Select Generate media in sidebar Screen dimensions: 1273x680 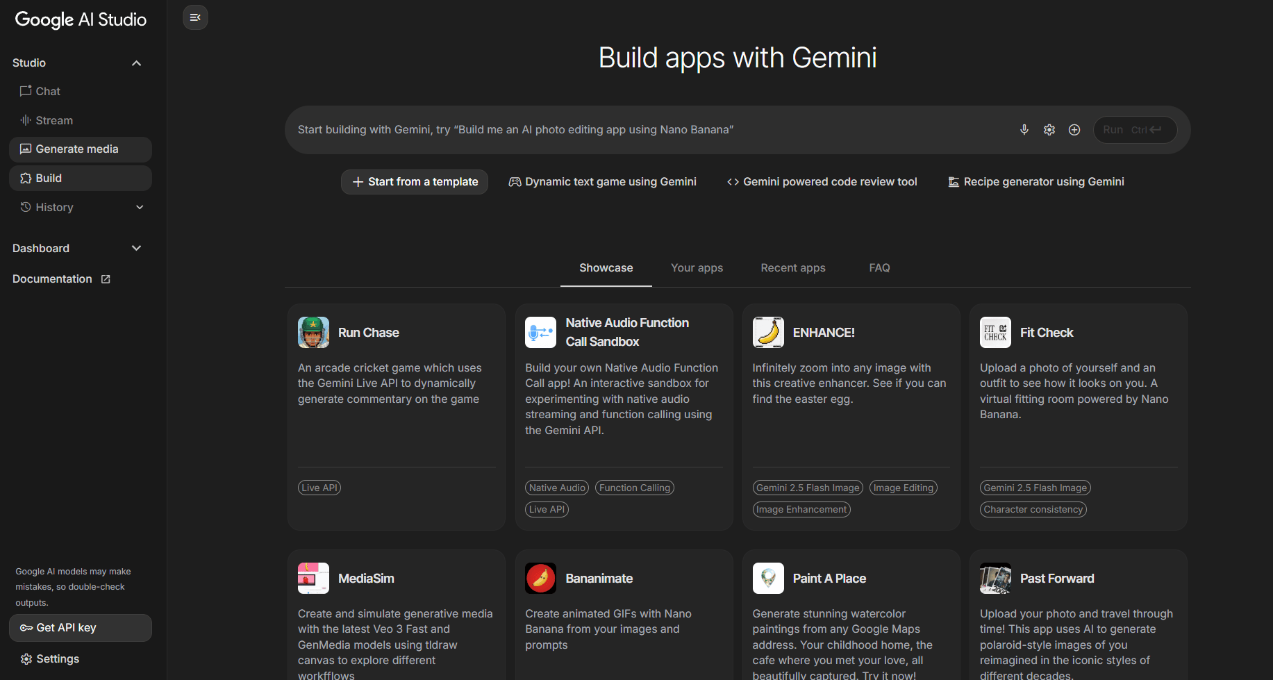(x=81, y=149)
